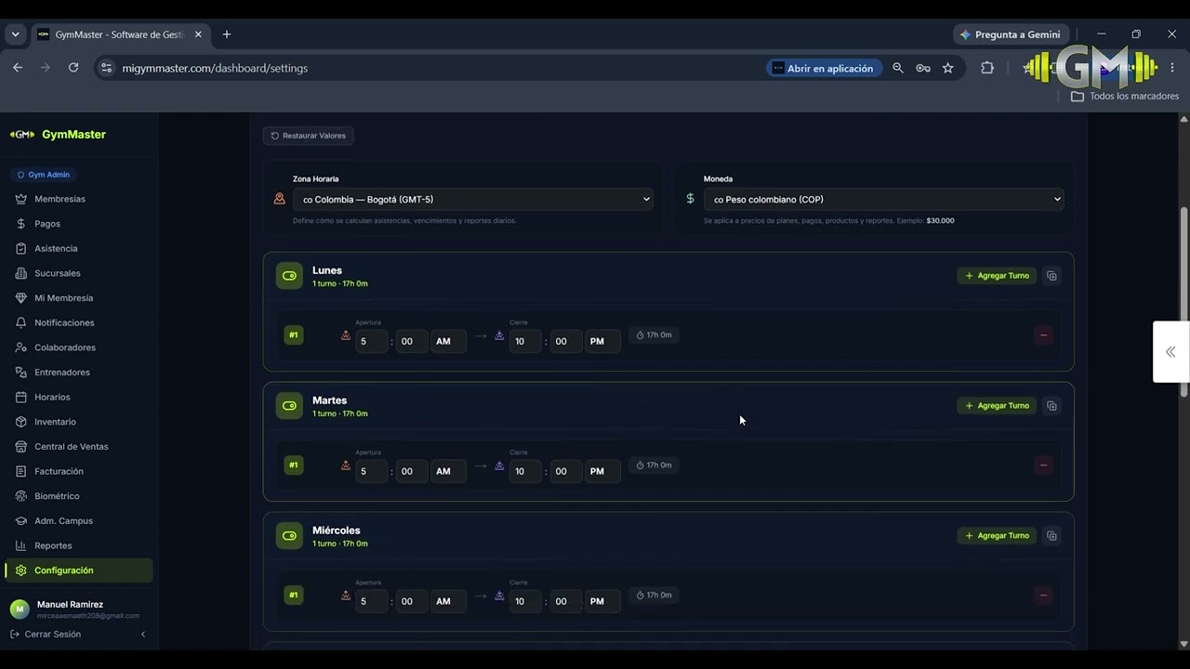Viewport: 1190px width, 669px height.
Task: Toggle Miércoles opening AM selector
Action: tap(448, 601)
